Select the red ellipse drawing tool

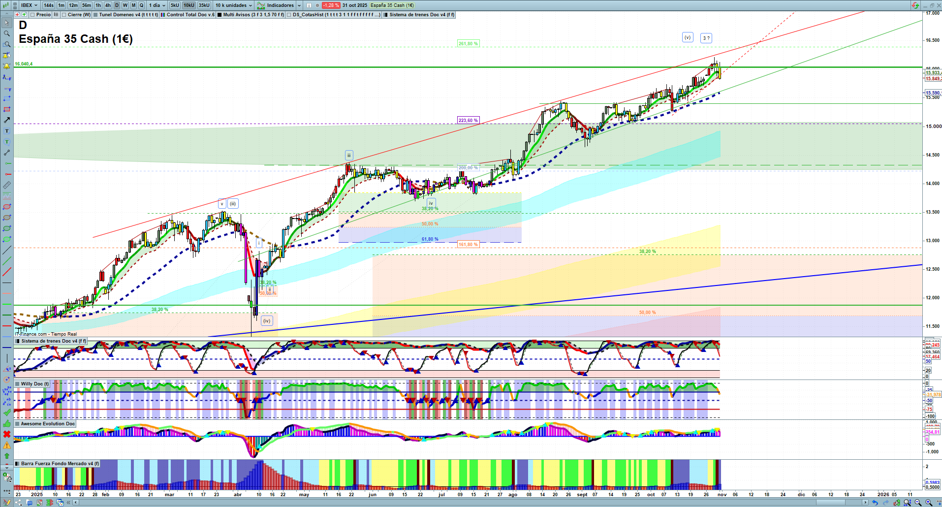7,207
